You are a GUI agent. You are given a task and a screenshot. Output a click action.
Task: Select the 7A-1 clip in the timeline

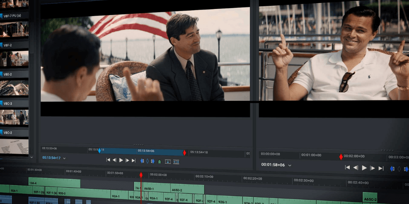[x=139, y=187]
